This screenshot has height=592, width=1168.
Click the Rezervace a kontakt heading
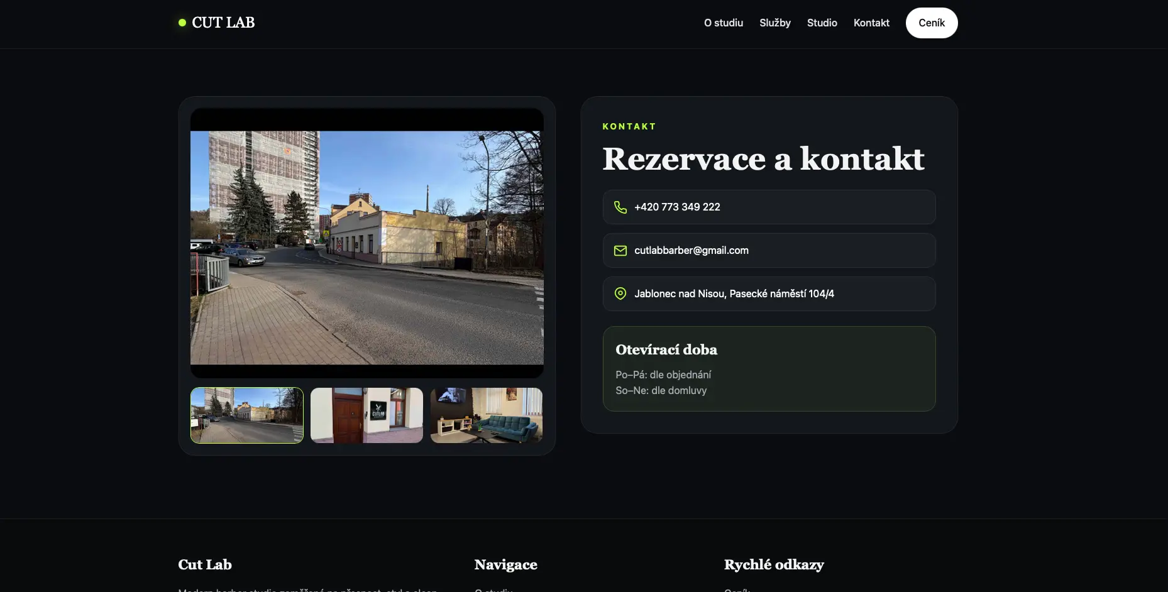coord(763,159)
